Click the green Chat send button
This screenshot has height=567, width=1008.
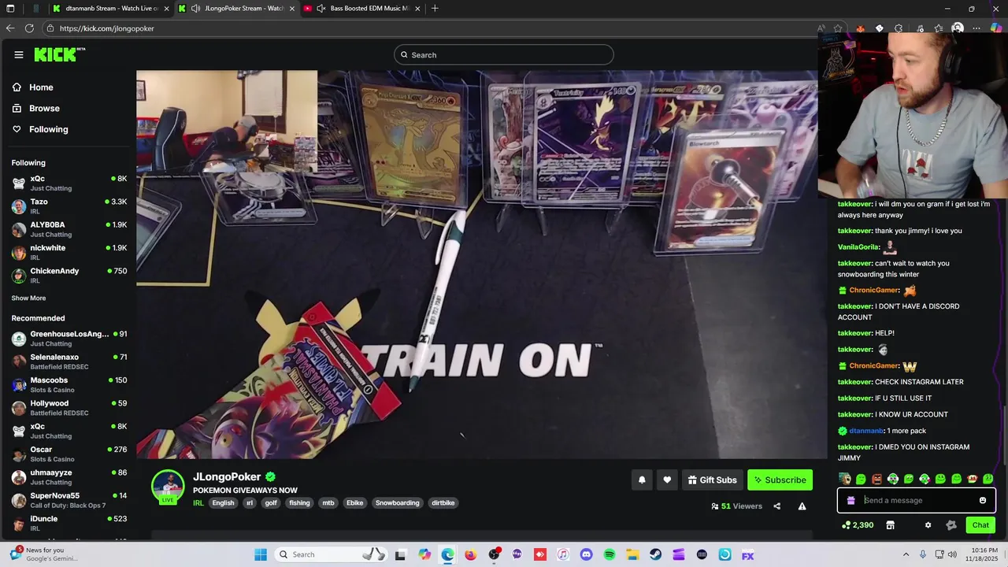click(x=980, y=525)
